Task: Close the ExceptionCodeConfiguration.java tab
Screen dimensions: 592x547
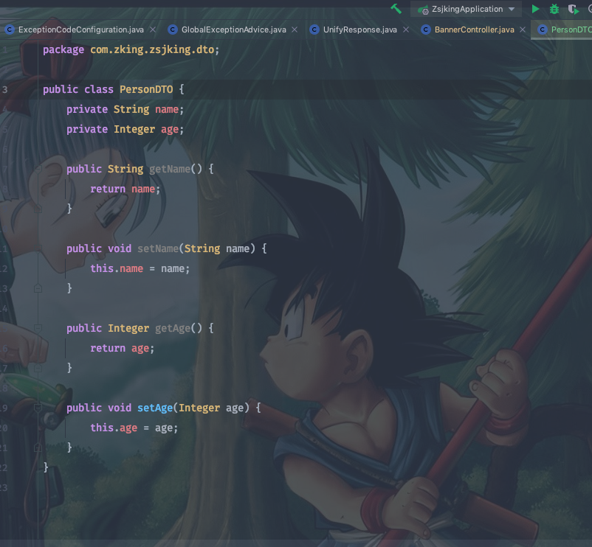Action: click(153, 29)
